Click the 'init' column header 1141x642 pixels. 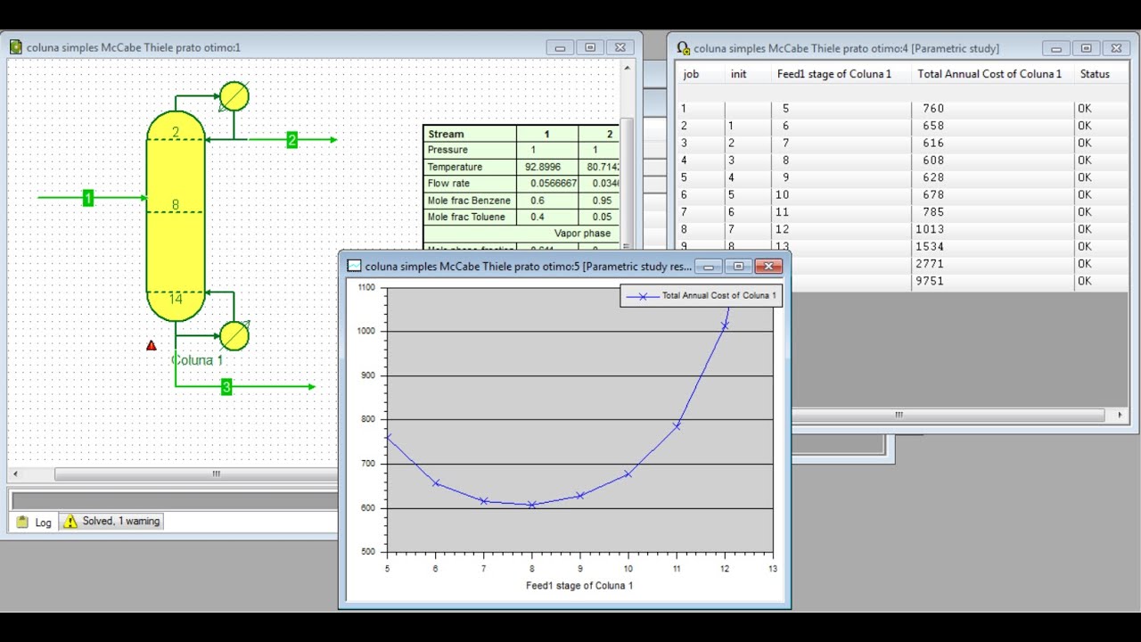[739, 74]
